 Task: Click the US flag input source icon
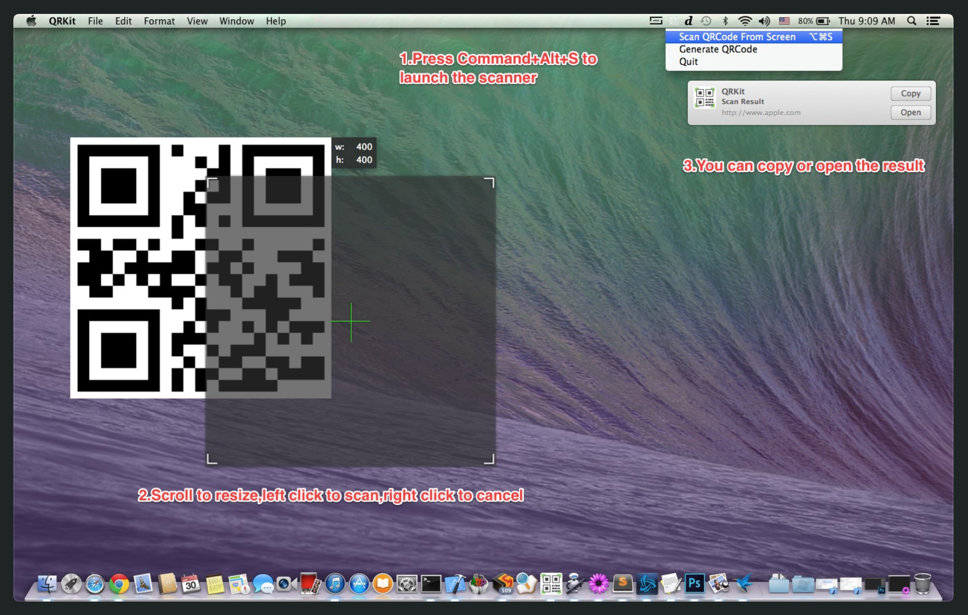[784, 21]
